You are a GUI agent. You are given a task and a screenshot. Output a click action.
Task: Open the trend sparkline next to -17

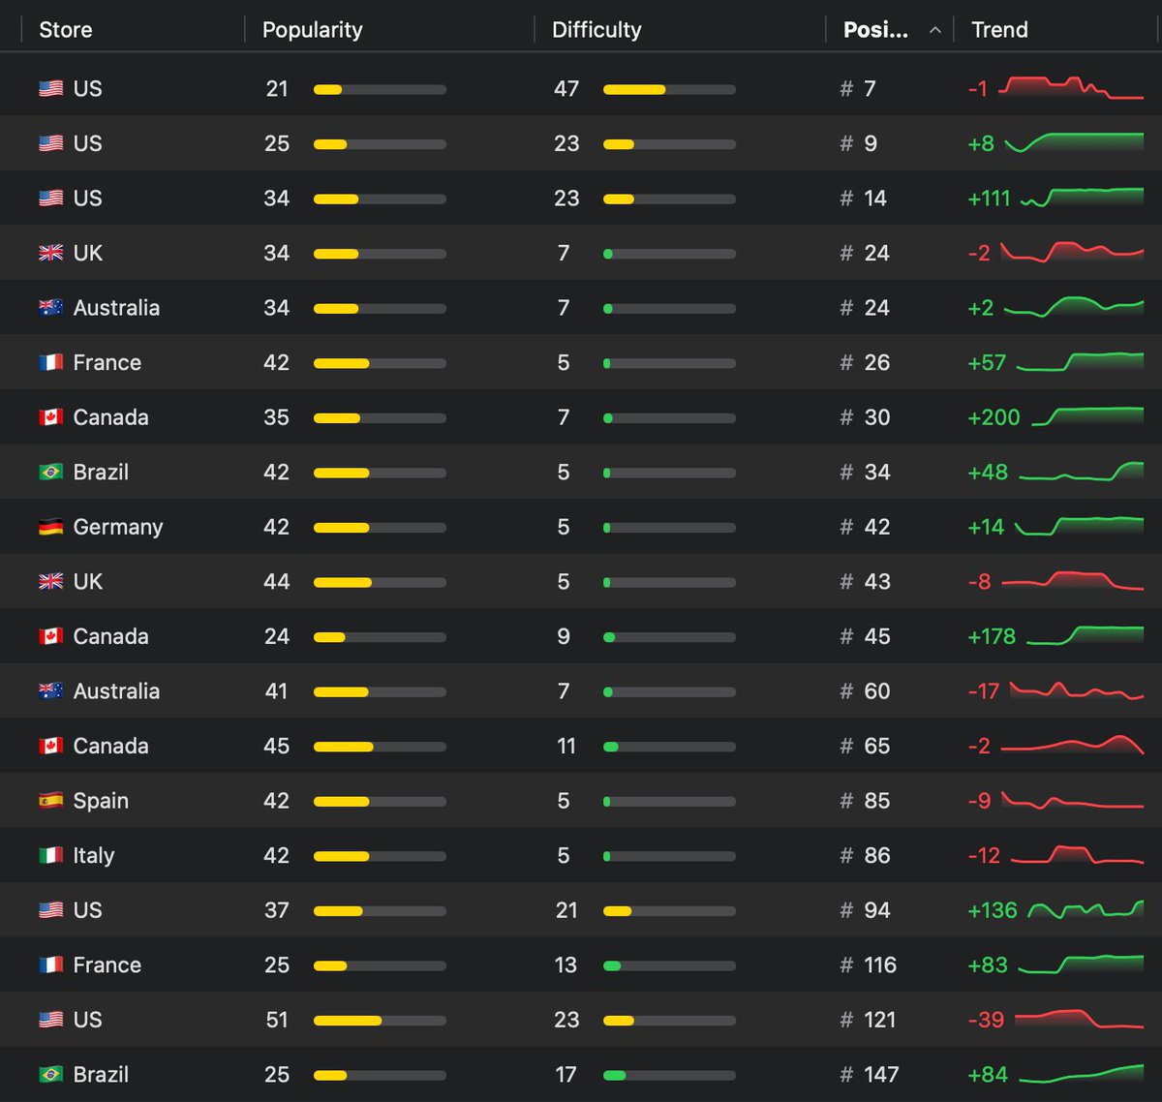coord(1077,690)
